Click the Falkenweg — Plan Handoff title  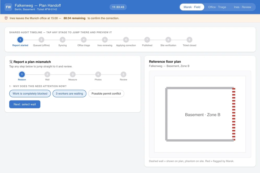(x=38, y=5)
